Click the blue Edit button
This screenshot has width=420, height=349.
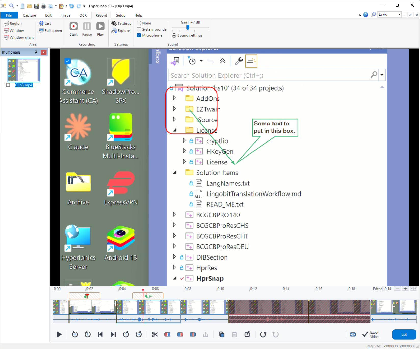coord(404,334)
